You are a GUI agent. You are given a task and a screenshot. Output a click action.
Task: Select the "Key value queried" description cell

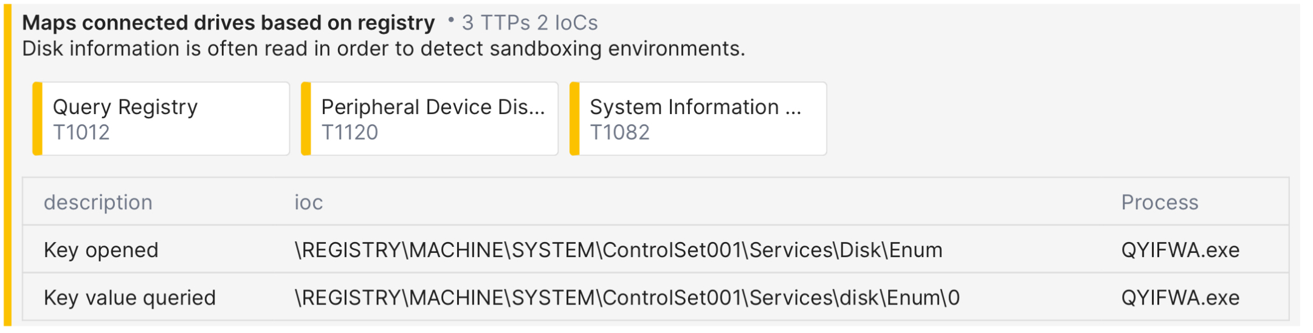point(129,298)
